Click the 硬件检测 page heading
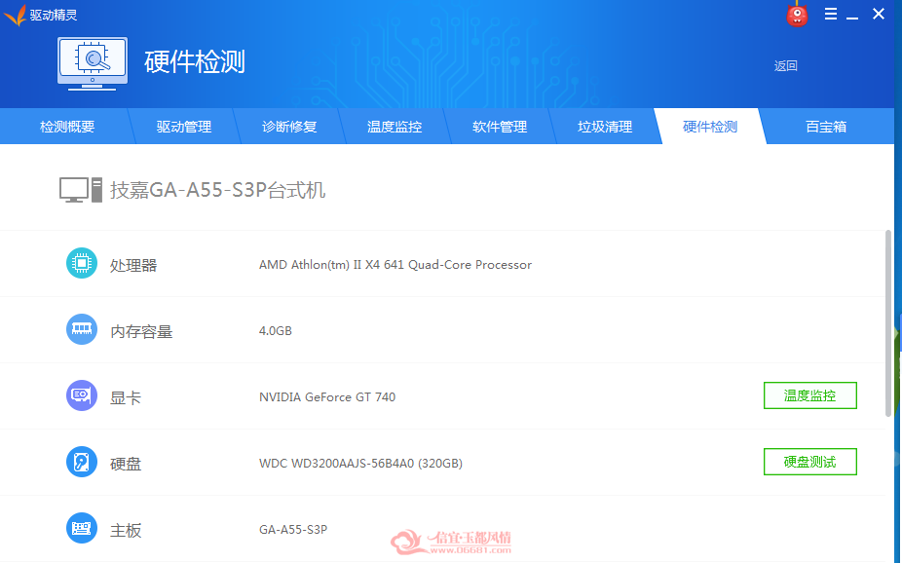 195,61
